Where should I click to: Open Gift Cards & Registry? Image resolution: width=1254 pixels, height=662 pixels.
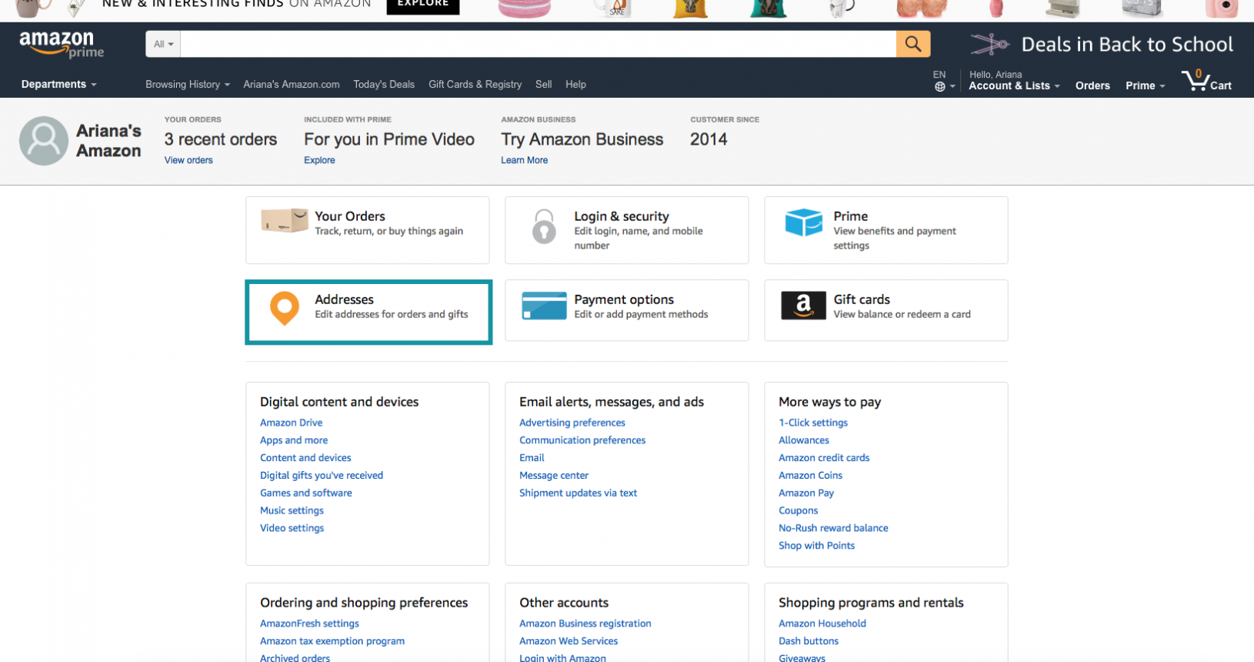pos(475,85)
